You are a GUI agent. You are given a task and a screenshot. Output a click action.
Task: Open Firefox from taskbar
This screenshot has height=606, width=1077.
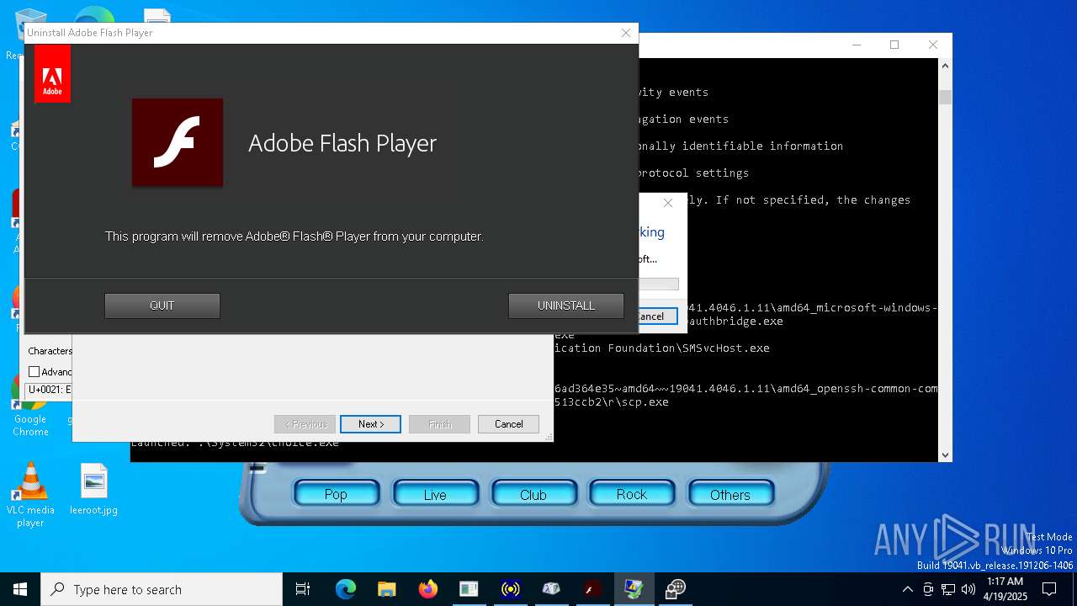pyautogui.click(x=427, y=589)
